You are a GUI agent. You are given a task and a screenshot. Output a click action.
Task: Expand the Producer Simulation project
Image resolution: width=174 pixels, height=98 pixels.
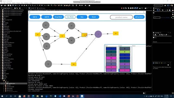point(1,59)
